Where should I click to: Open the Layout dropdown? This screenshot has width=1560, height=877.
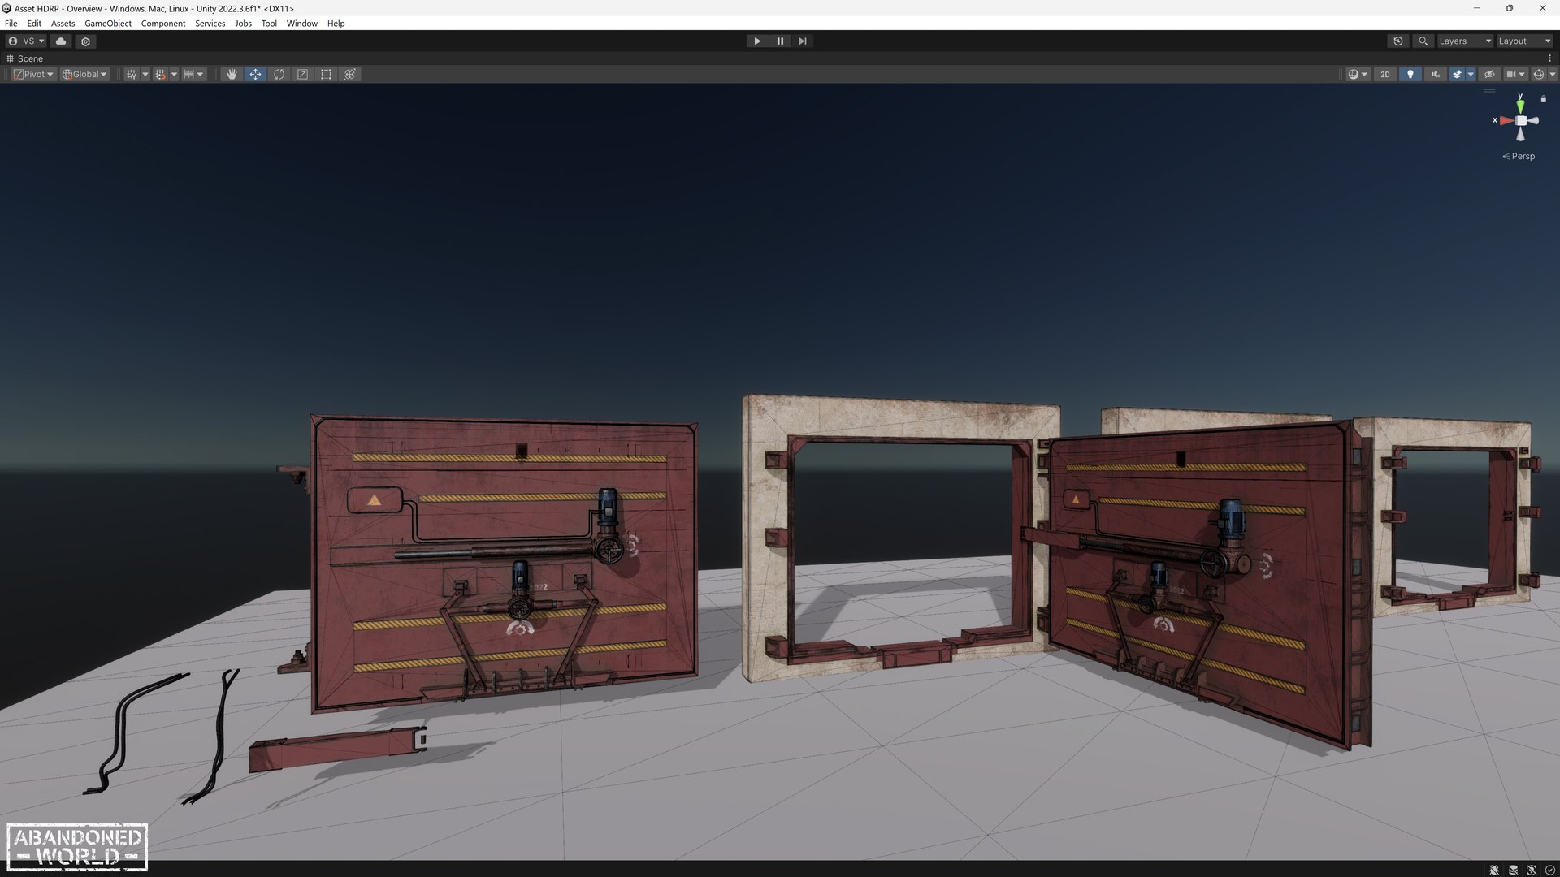point(1523,41)
